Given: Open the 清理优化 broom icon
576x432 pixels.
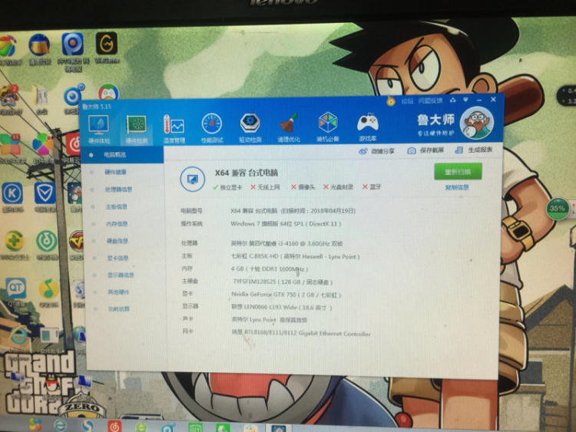Looking at the screenshot, I should point(289,127).
